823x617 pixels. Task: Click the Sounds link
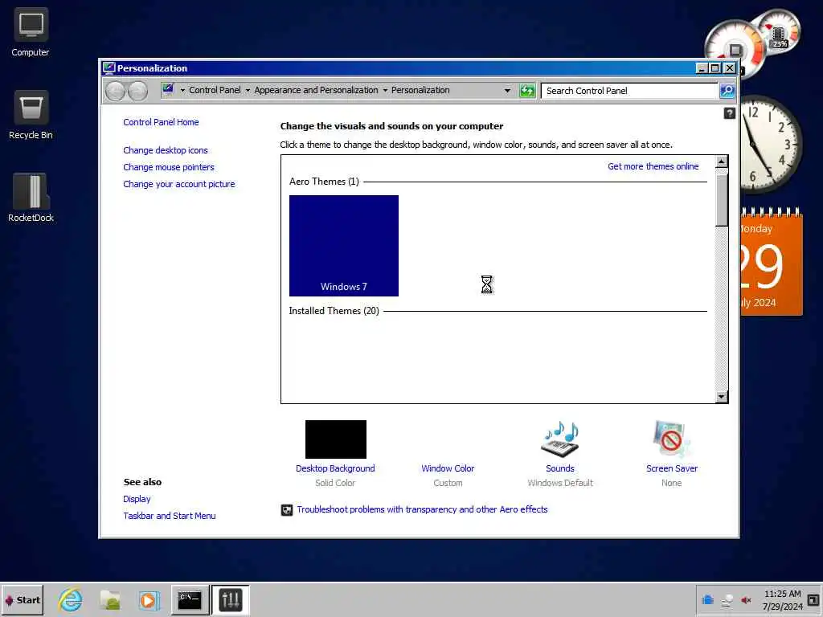(560, 468)
